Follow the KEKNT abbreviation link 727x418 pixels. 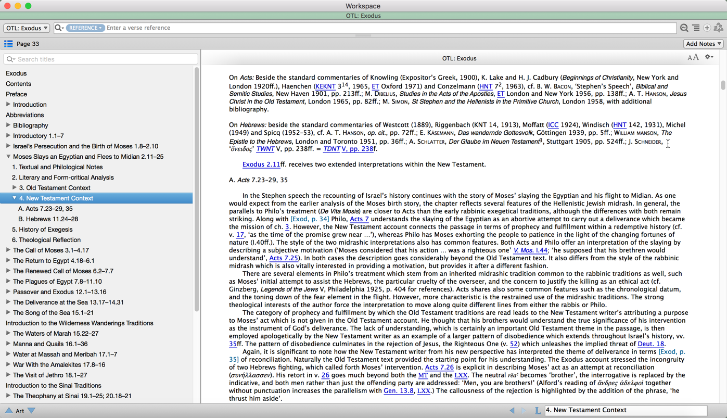(x=325, y=86)
